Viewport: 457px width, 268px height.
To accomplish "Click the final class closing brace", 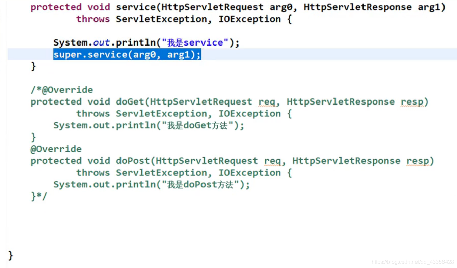I will 10,255.
